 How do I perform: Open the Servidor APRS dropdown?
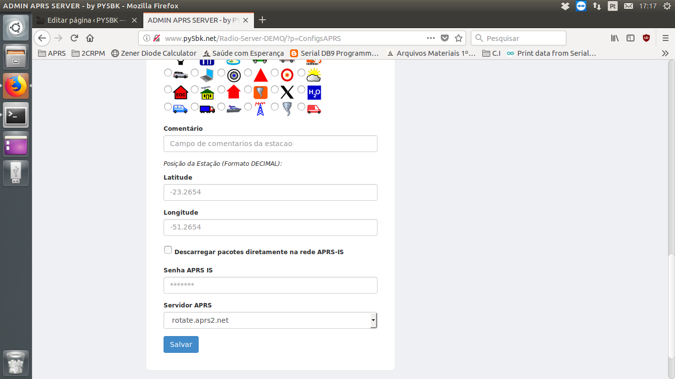pyautogui.click(x=270, y=320)
